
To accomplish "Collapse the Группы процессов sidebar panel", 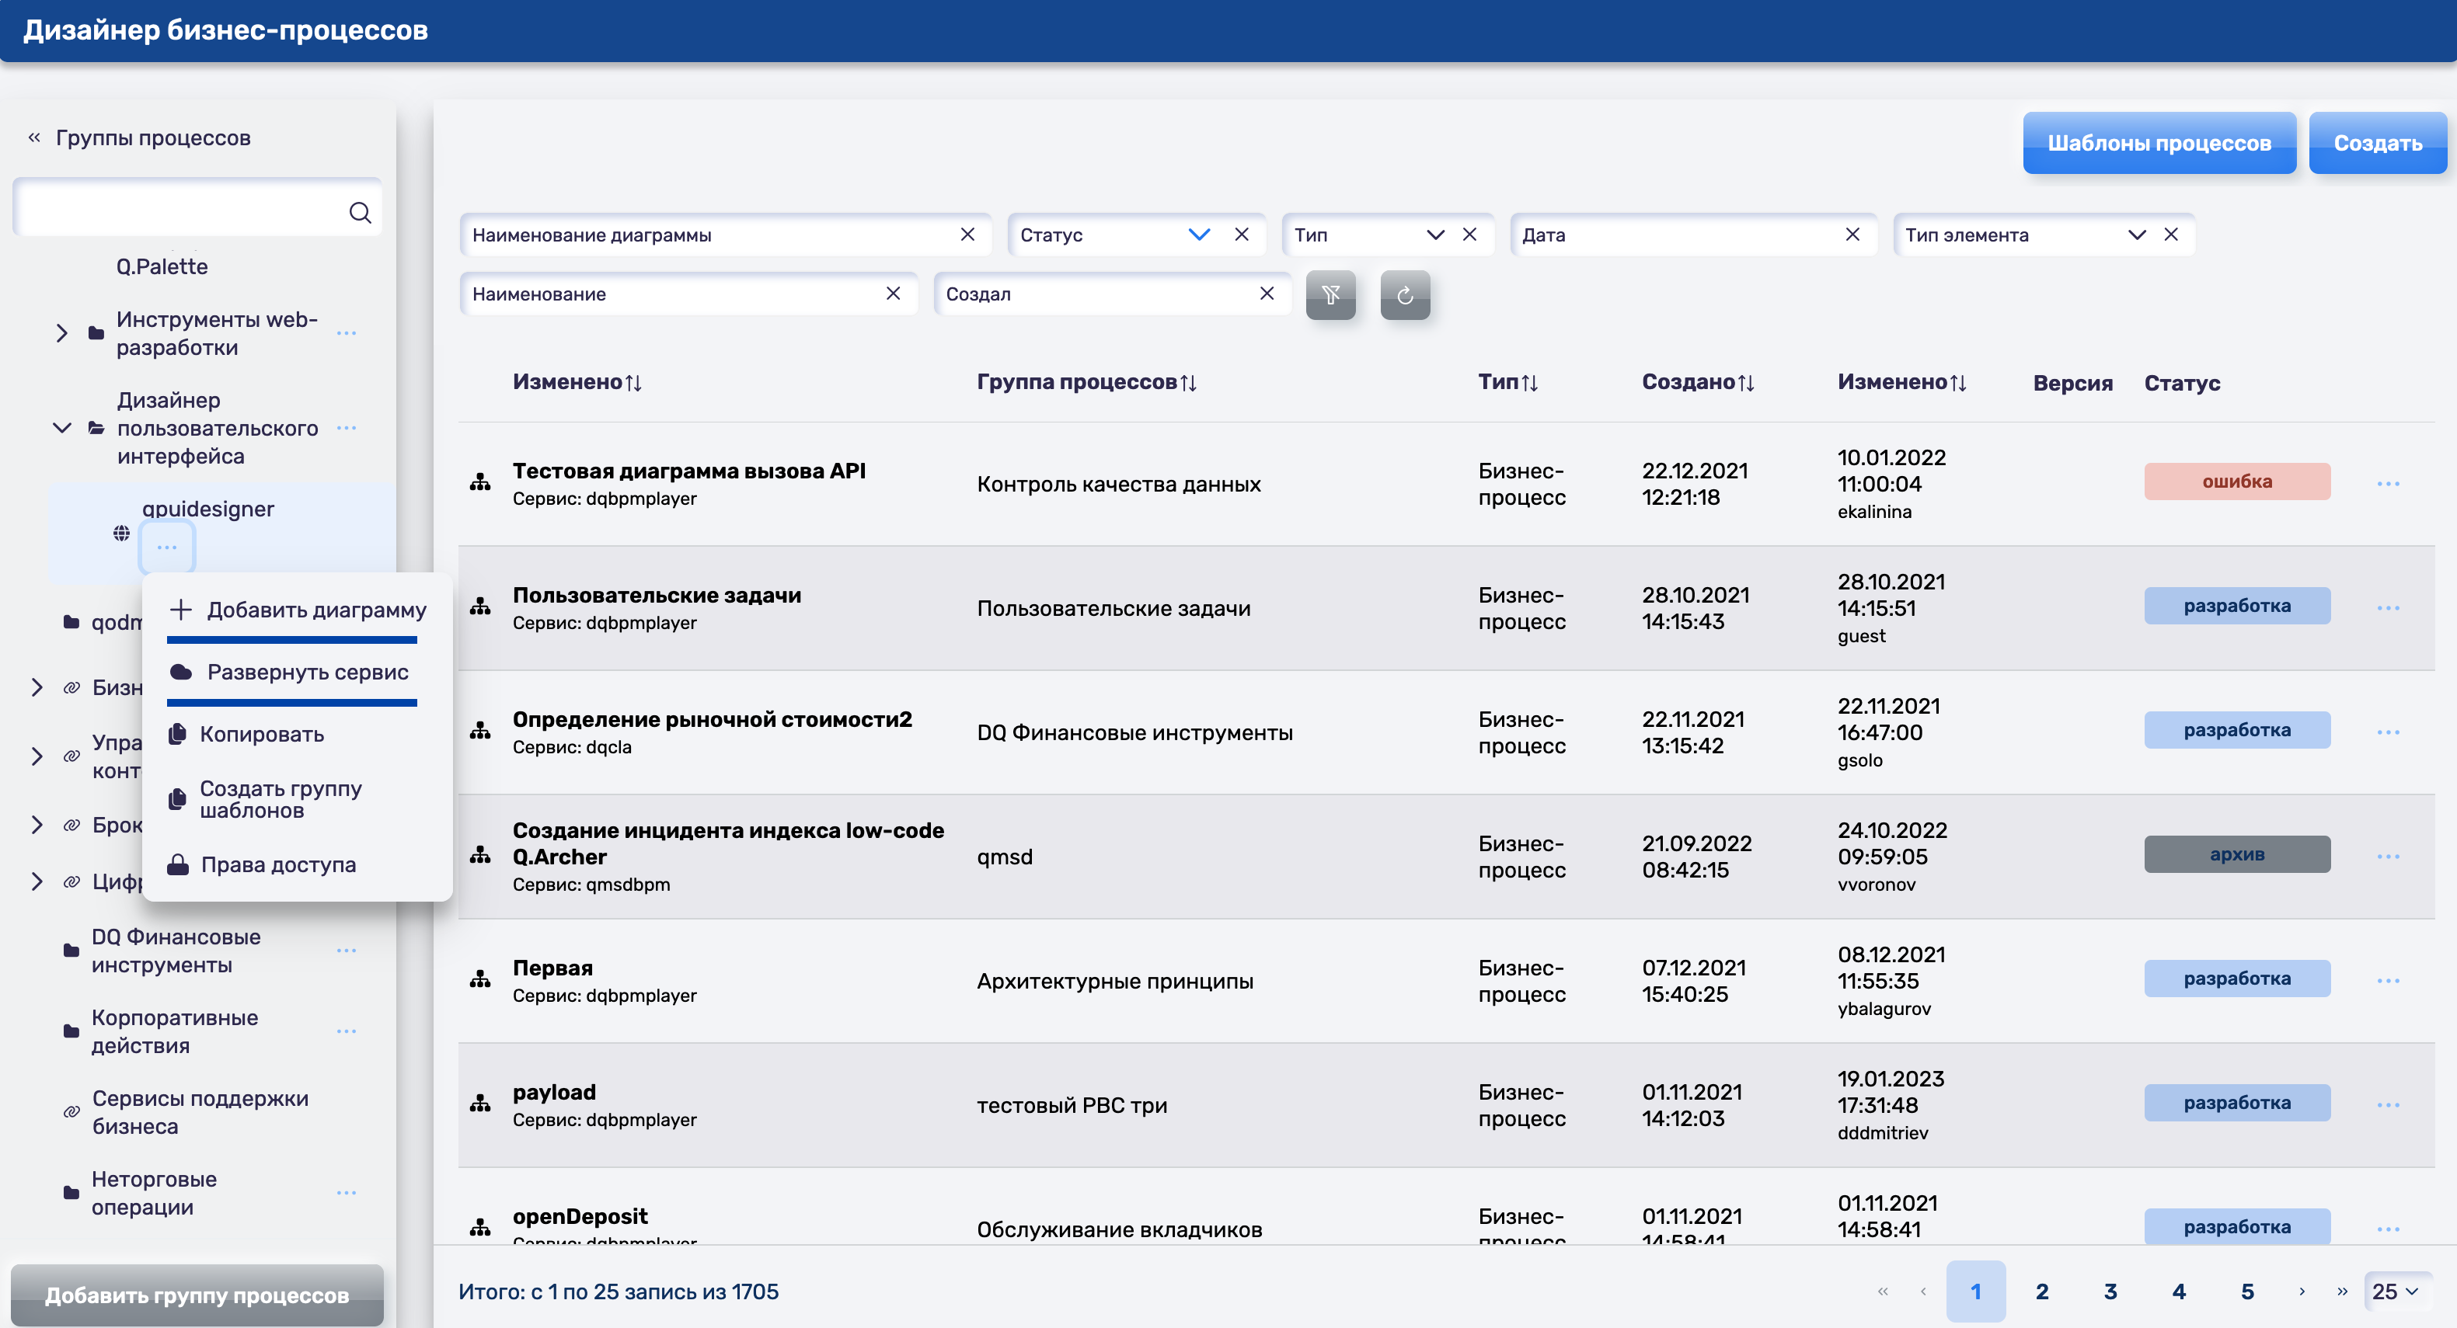I will (33, 137).
